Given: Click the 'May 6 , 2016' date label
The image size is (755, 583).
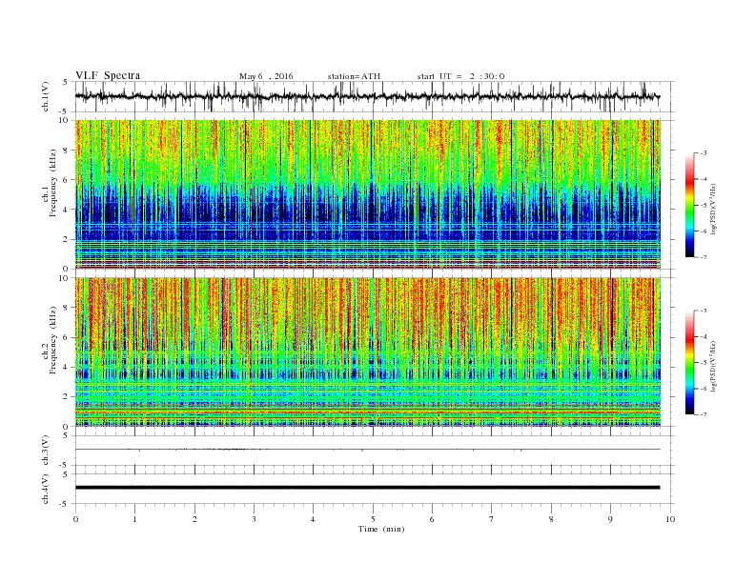Looking at the screenshot, I should (266, 76).
